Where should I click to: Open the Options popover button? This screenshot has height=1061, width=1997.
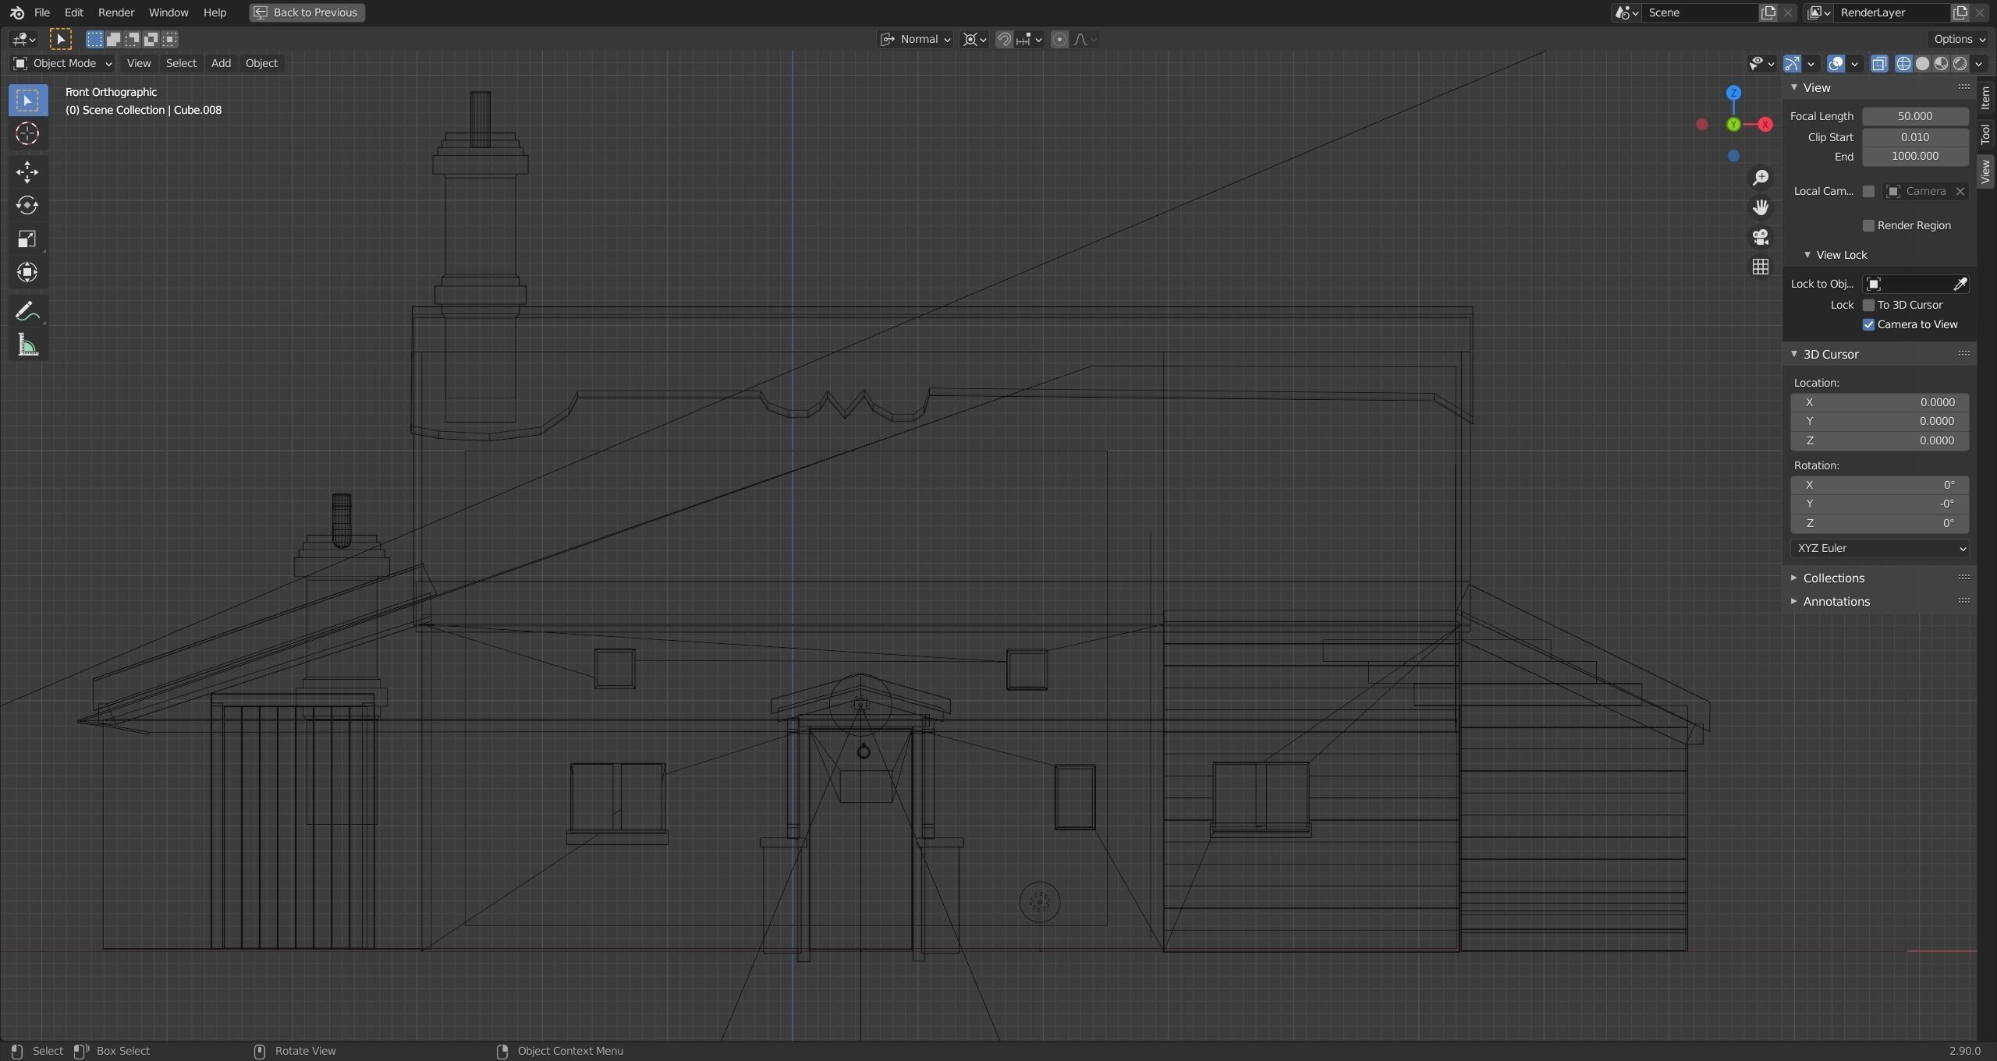click(x=1959, y=39)
